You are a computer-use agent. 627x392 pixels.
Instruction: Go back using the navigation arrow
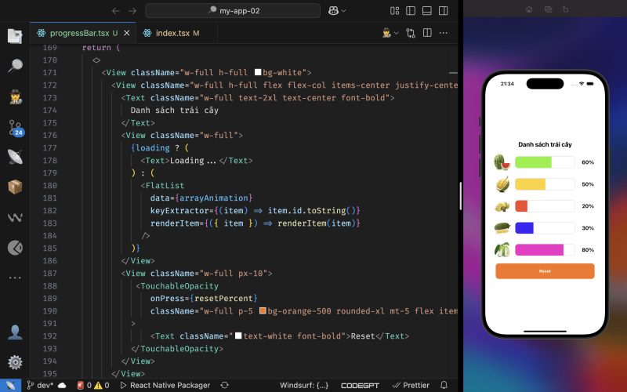coord(116,11)
